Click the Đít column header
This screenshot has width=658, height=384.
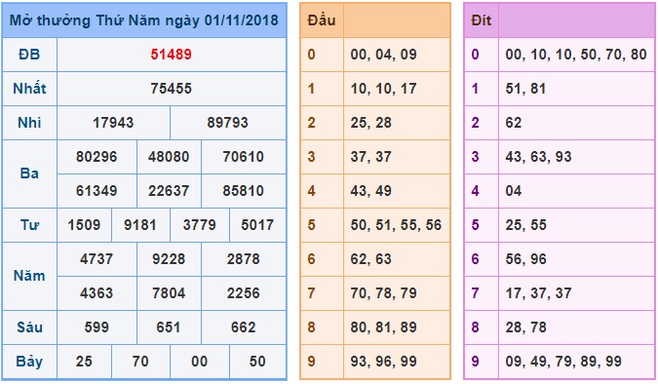pyautogui.click(x=481, y=20)
